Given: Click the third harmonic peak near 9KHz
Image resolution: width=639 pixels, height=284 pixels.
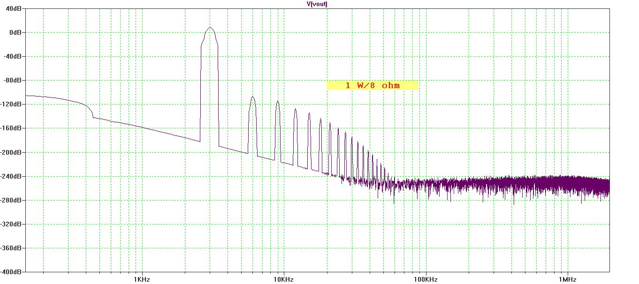Looking at the screenshot, I should click(x=277, y=102).
